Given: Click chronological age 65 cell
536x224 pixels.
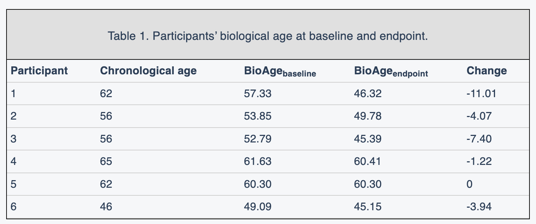Looking at the screenshot, I should (106, 161).
